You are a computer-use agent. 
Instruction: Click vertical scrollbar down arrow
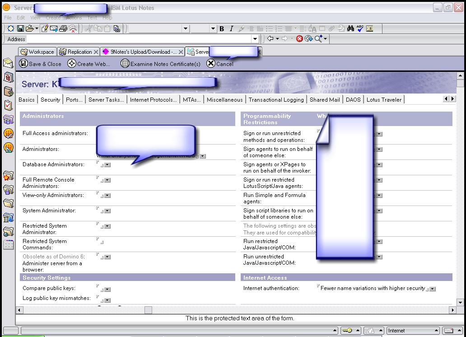(460, 303)
